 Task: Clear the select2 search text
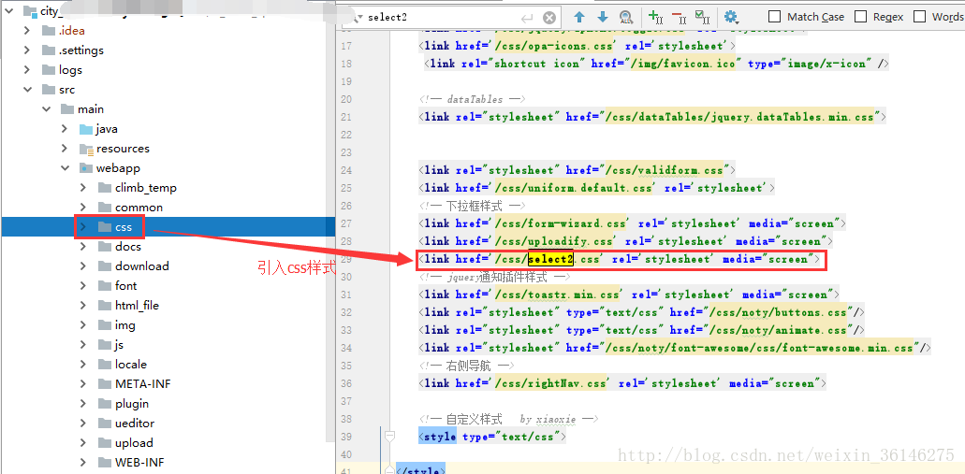coord(549,17)
